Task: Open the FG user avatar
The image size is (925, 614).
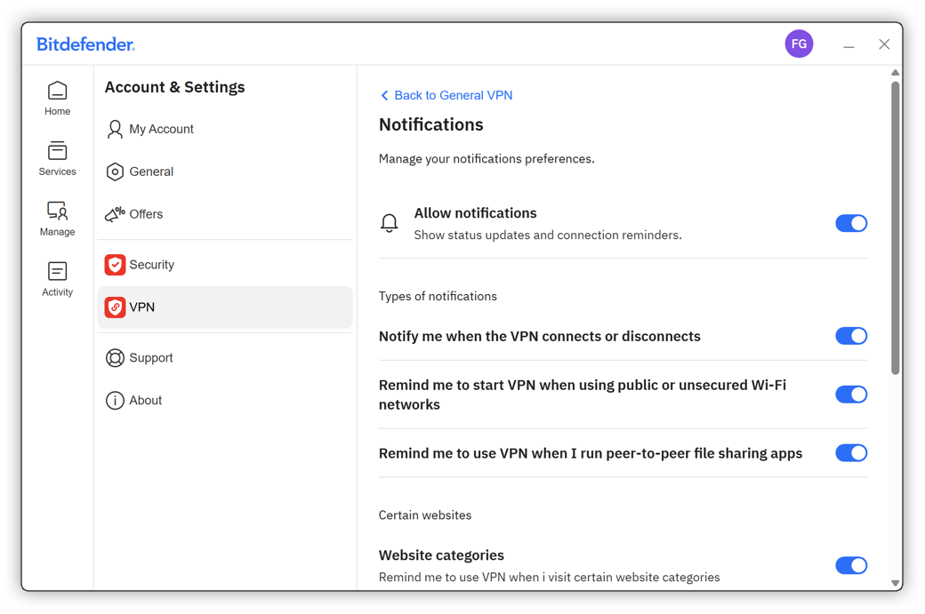Action: (x=799, y=44)
